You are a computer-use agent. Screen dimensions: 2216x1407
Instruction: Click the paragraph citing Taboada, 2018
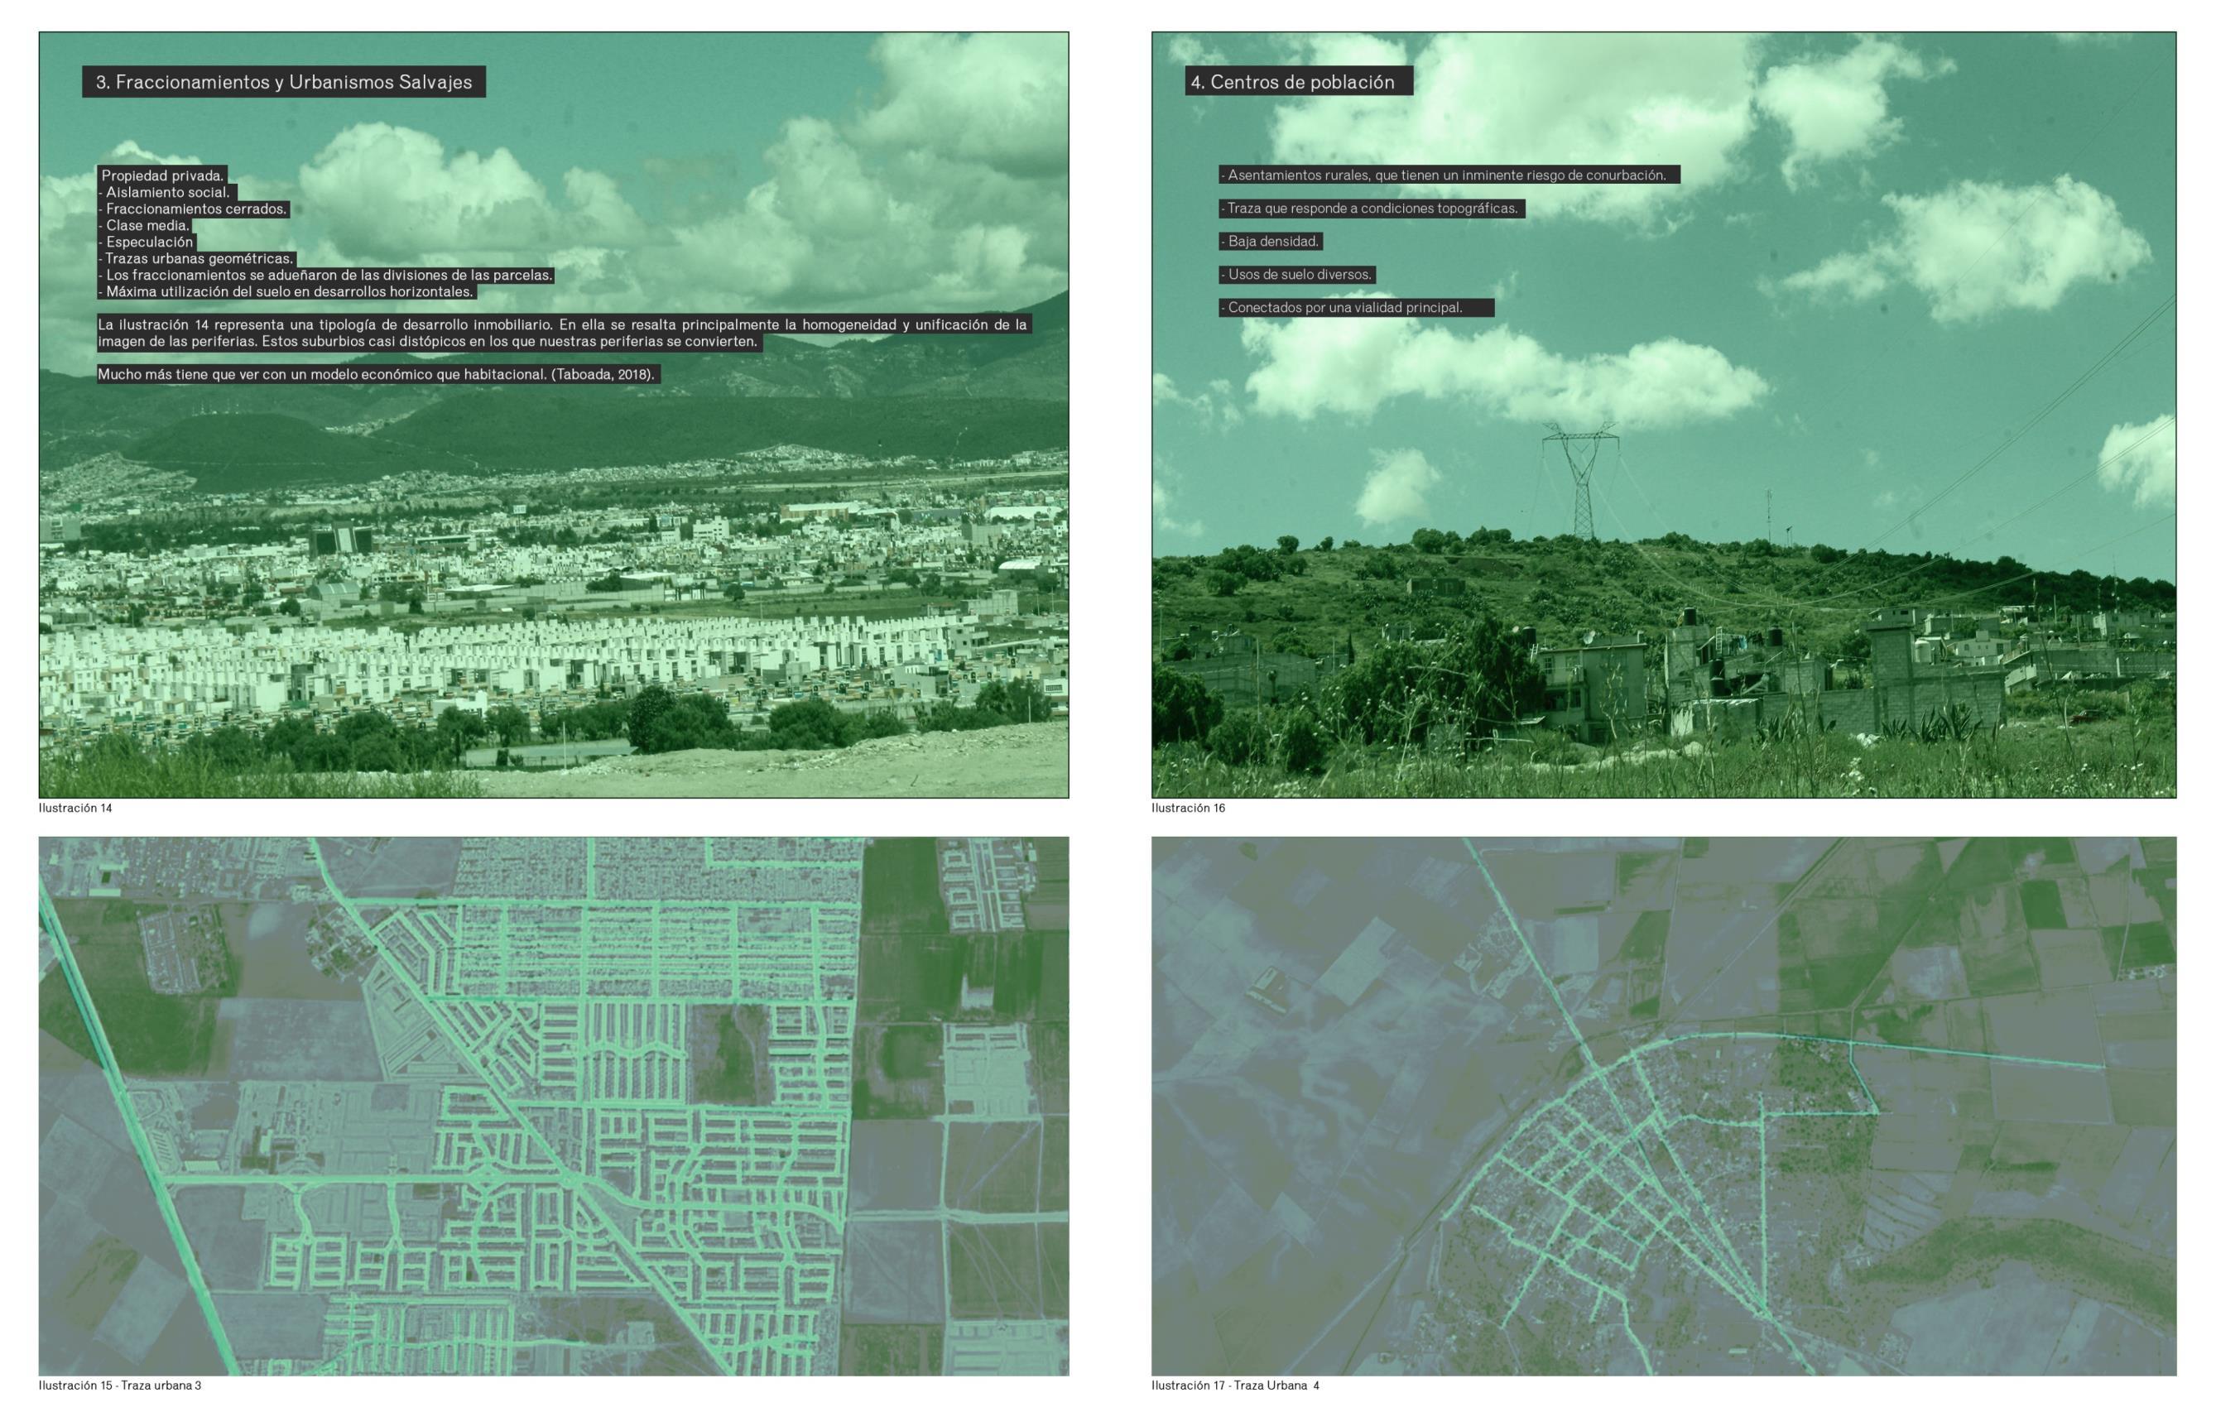[376, 375]
